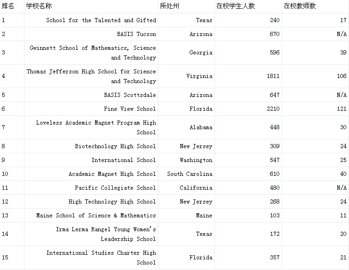Select teacher count 121
This screenshot has height=270, width=349.
click(342, 109)
